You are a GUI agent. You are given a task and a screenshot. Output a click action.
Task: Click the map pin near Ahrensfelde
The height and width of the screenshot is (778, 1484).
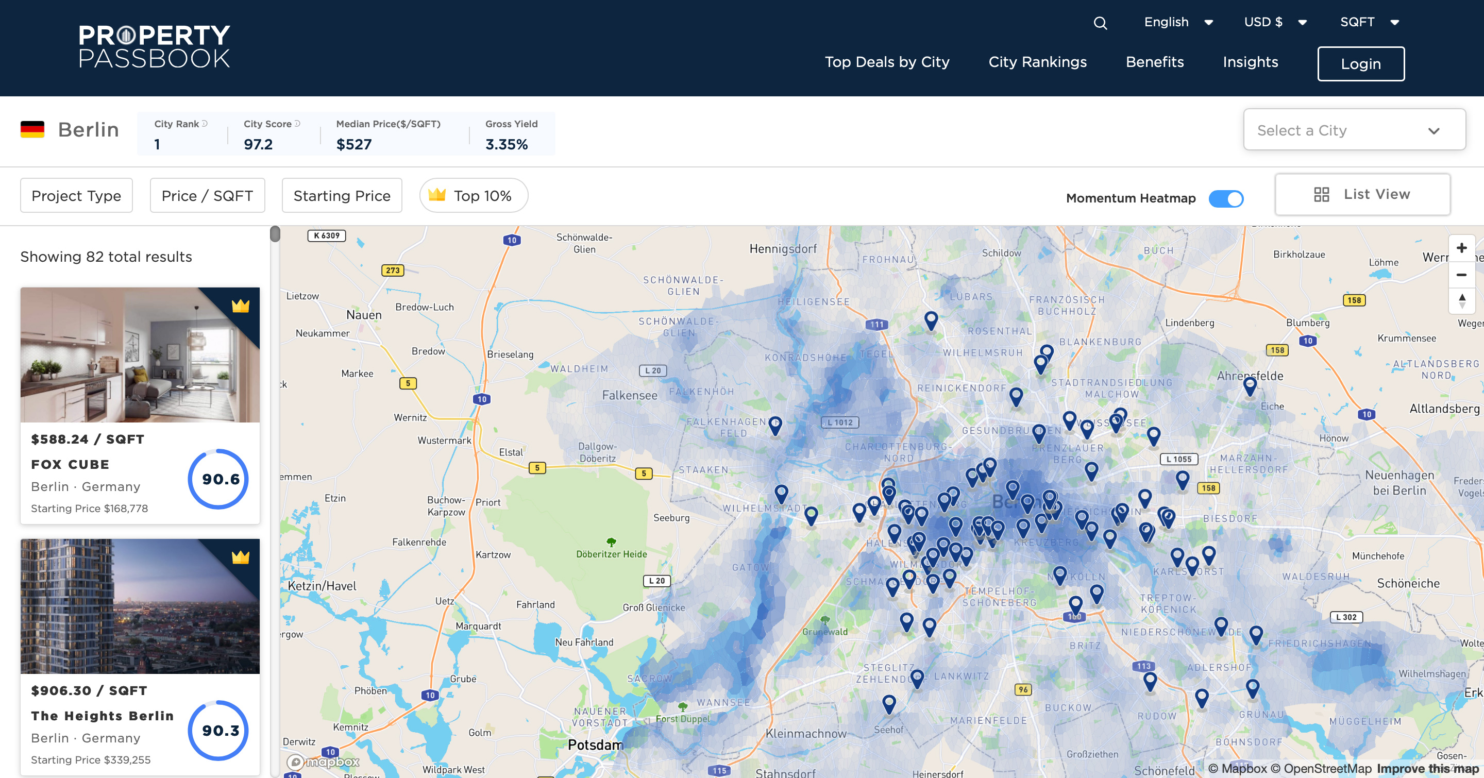[1250, 385]
